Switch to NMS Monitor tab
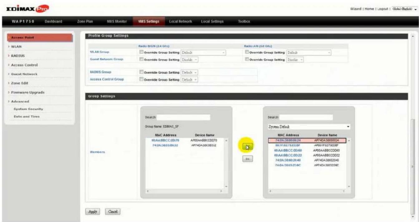Image resolution: width=419 pixels, height=222 pixels. coord(117,21)
